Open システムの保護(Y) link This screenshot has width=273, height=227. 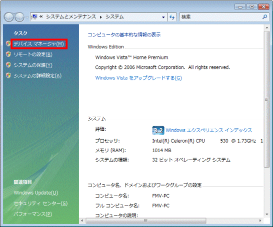click(x=33, y=65)
